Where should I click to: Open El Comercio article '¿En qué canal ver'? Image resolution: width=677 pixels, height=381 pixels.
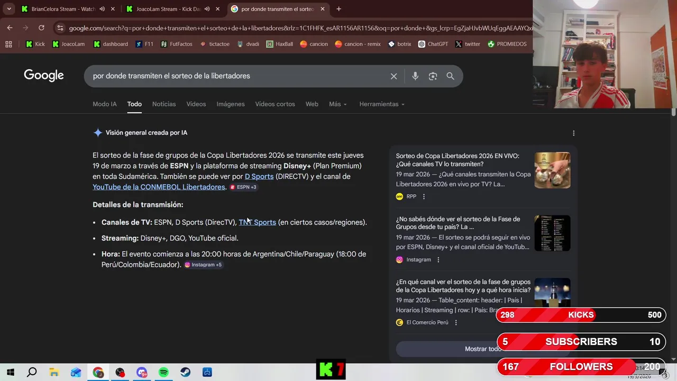463,286
